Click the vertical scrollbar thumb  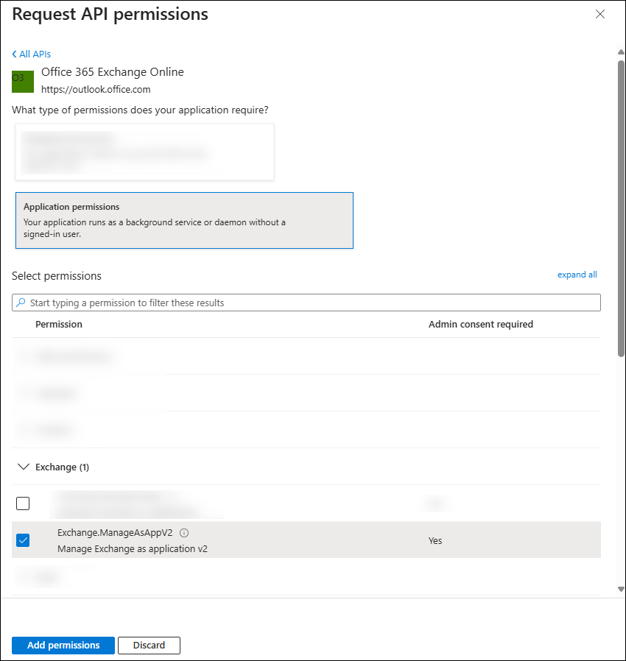(621, 208)
